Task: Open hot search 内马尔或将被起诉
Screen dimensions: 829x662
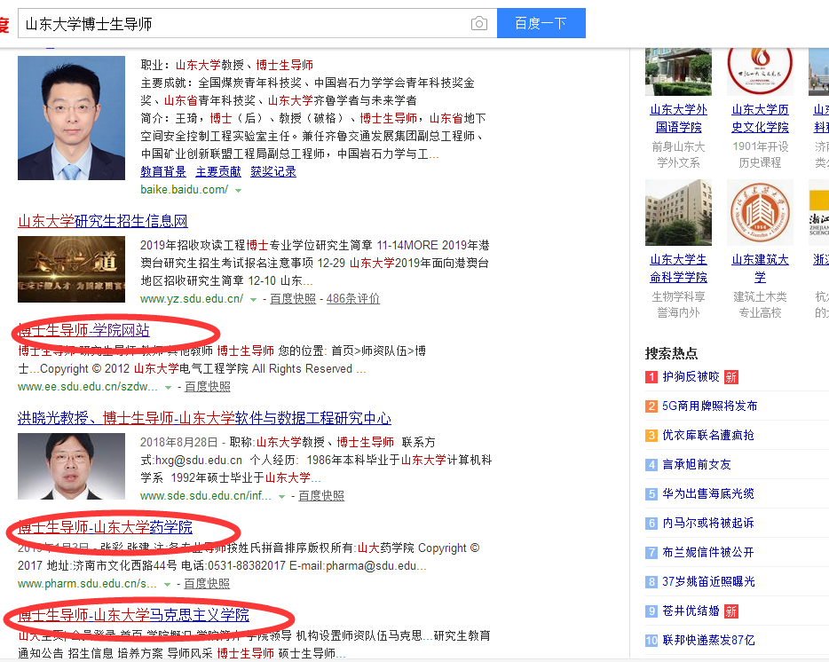Action: coord(708,523)
